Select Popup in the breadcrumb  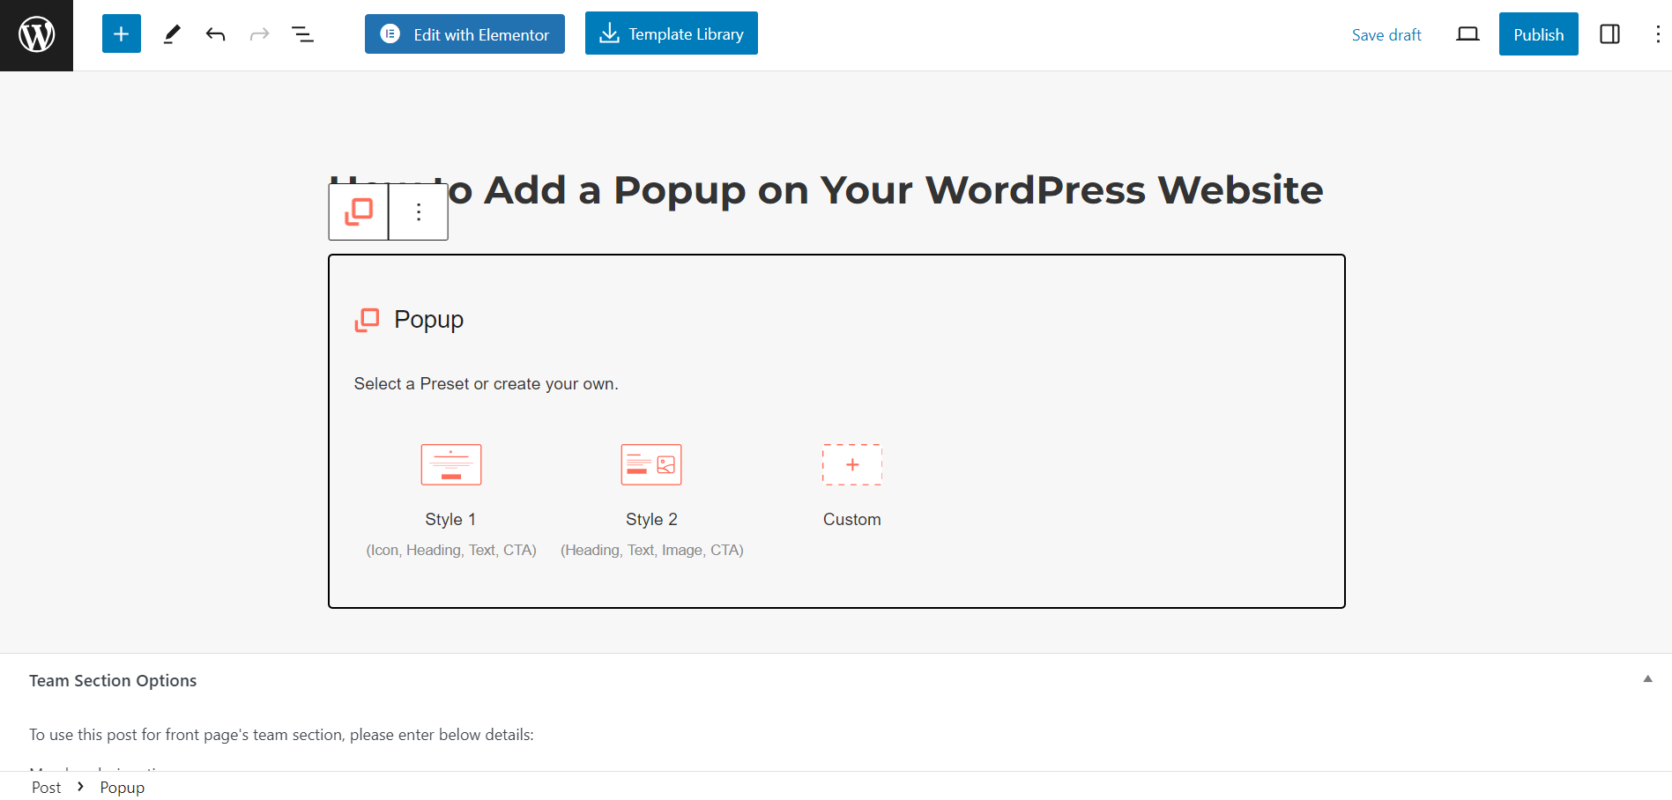point(123,788)
